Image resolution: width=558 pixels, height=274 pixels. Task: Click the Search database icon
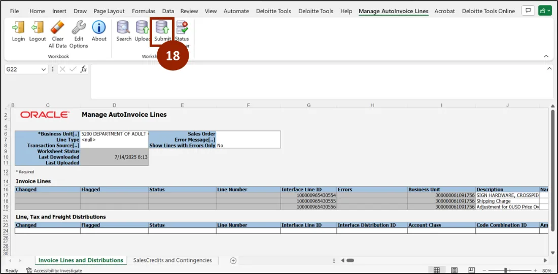pos(123,28)
